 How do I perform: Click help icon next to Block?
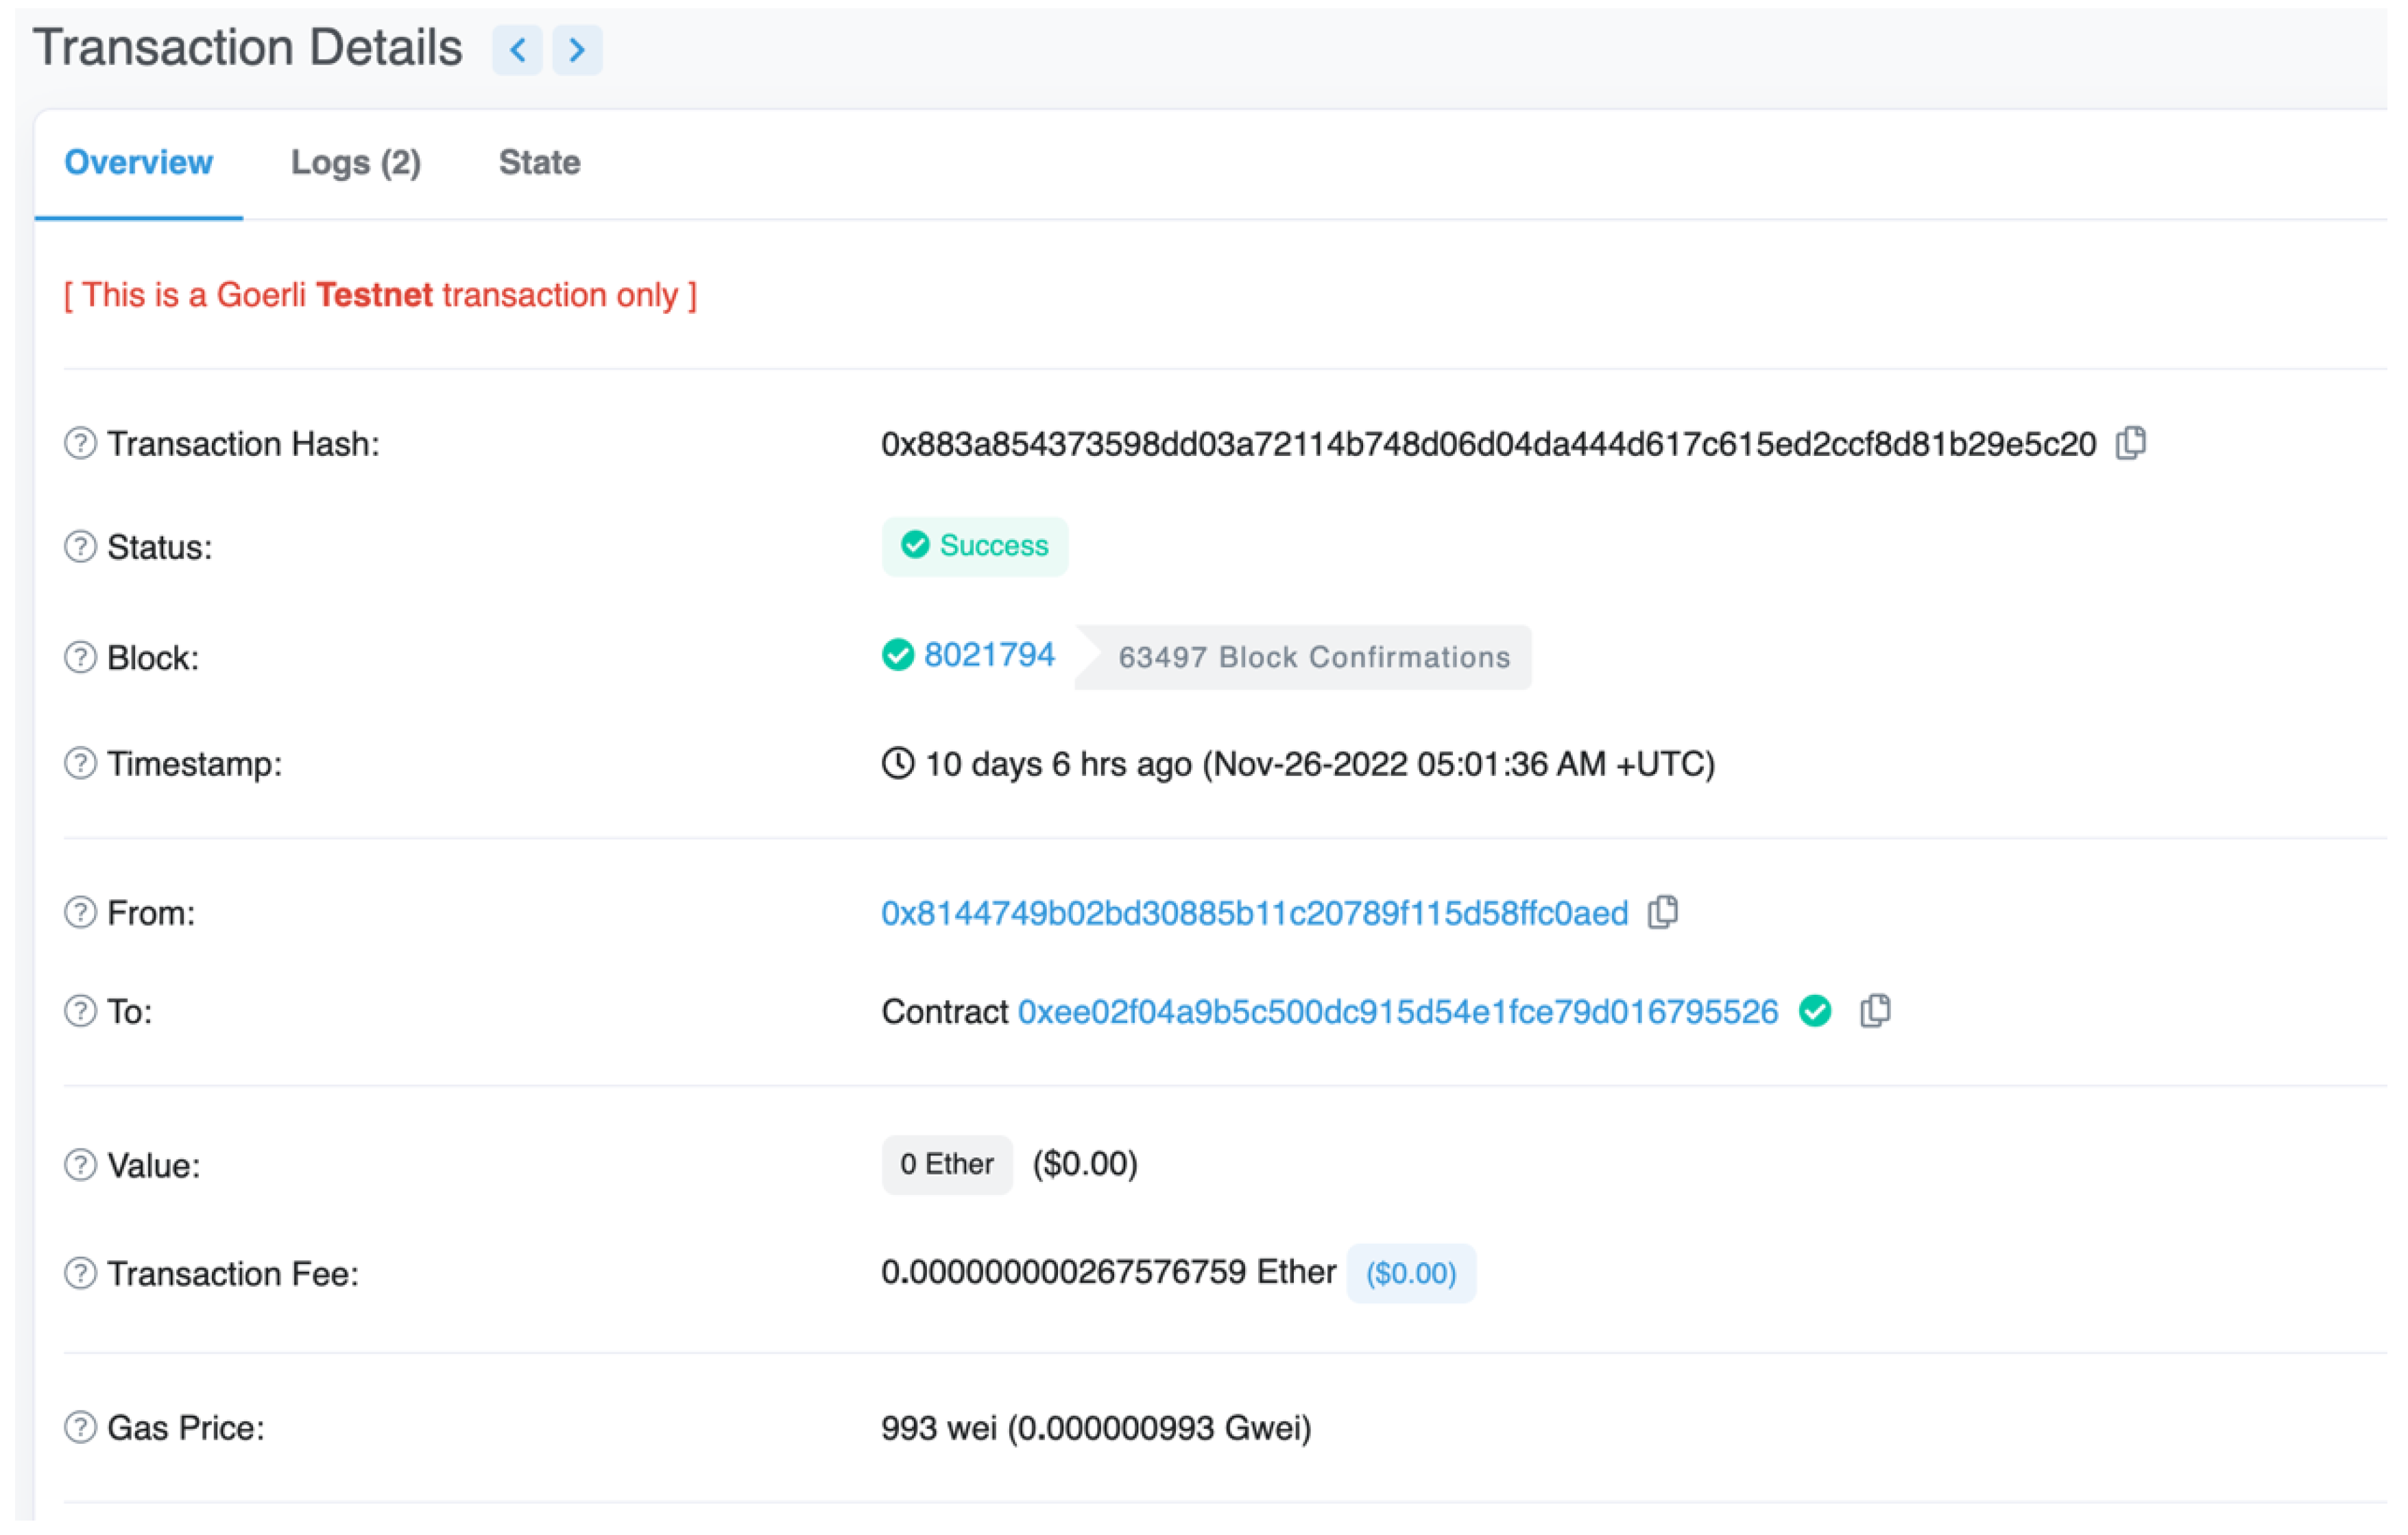point(80,658)
